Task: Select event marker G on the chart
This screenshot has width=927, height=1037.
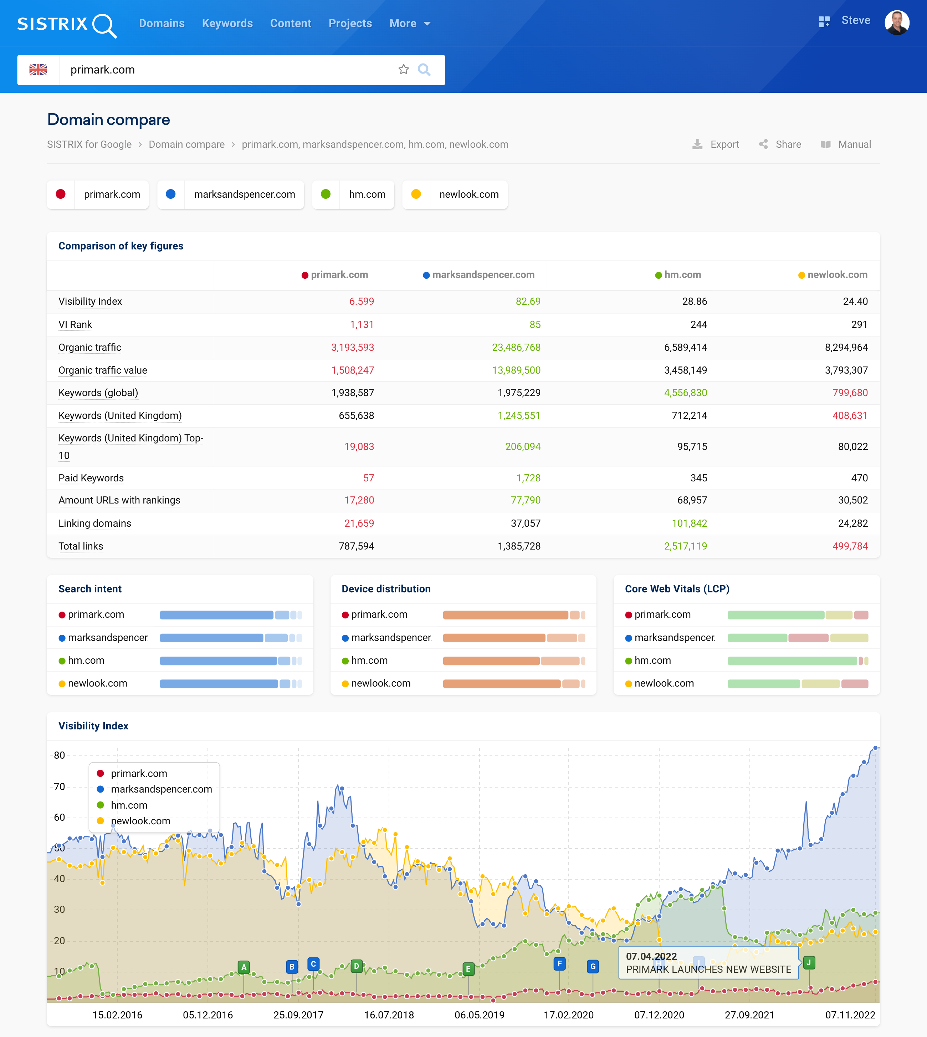Action: 593,966
